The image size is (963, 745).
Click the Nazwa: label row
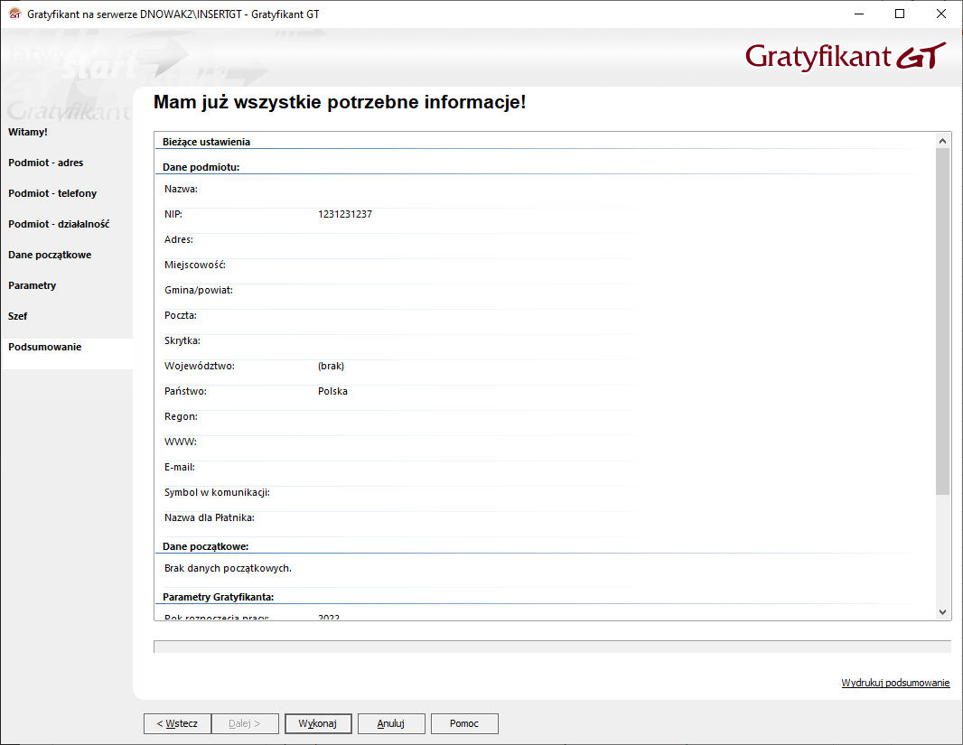point(181,189)
